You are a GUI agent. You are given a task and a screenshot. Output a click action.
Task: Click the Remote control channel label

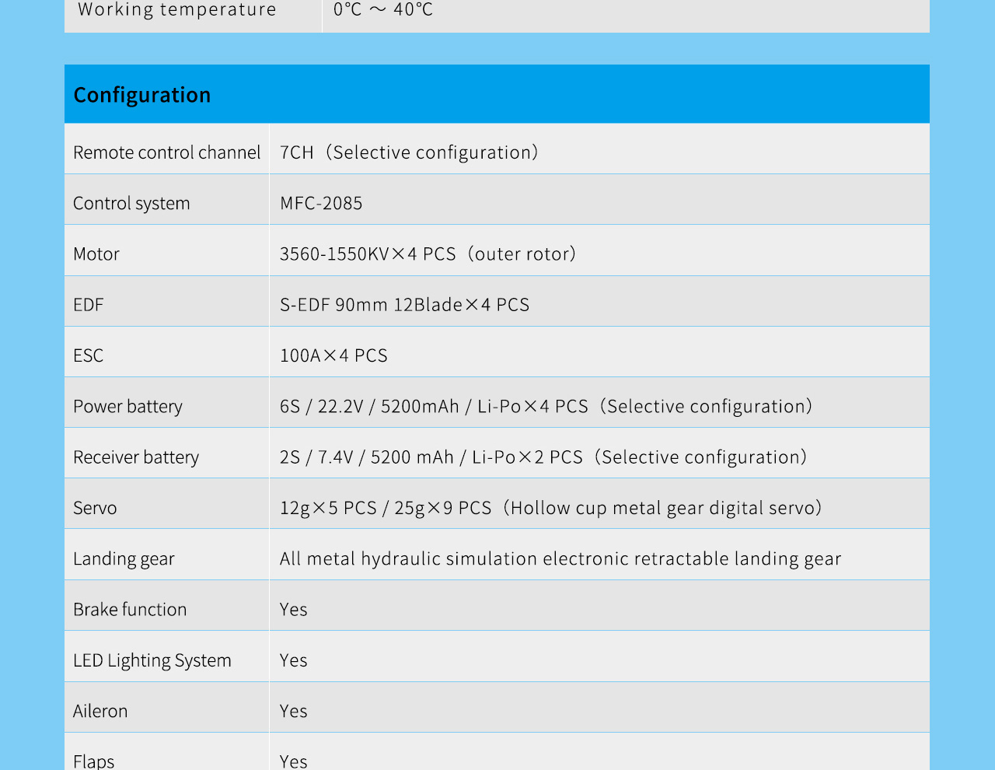coord(166,152)
